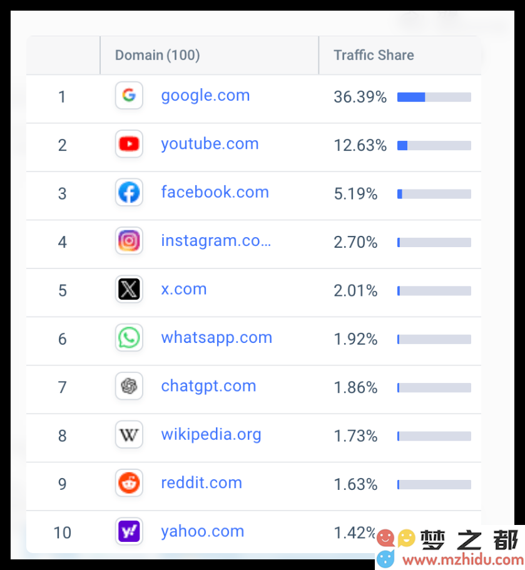Click the Yahoo purple icon

click(129, 531)
